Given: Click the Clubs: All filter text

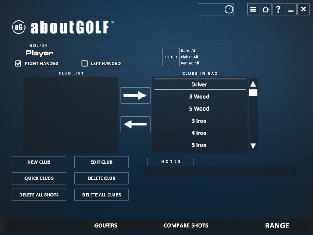Looking at the screenshot, I should coord(189,57).
